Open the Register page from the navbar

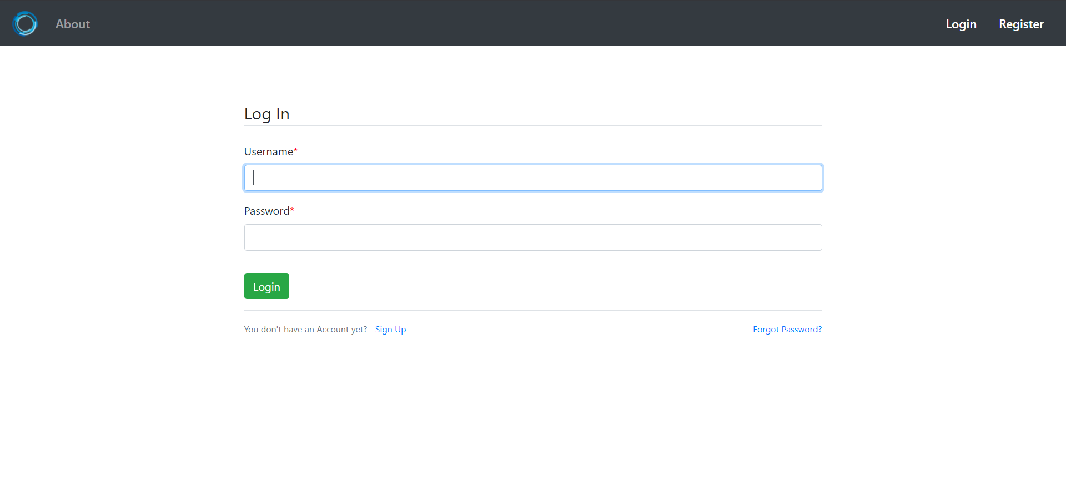coord(1021,24)
